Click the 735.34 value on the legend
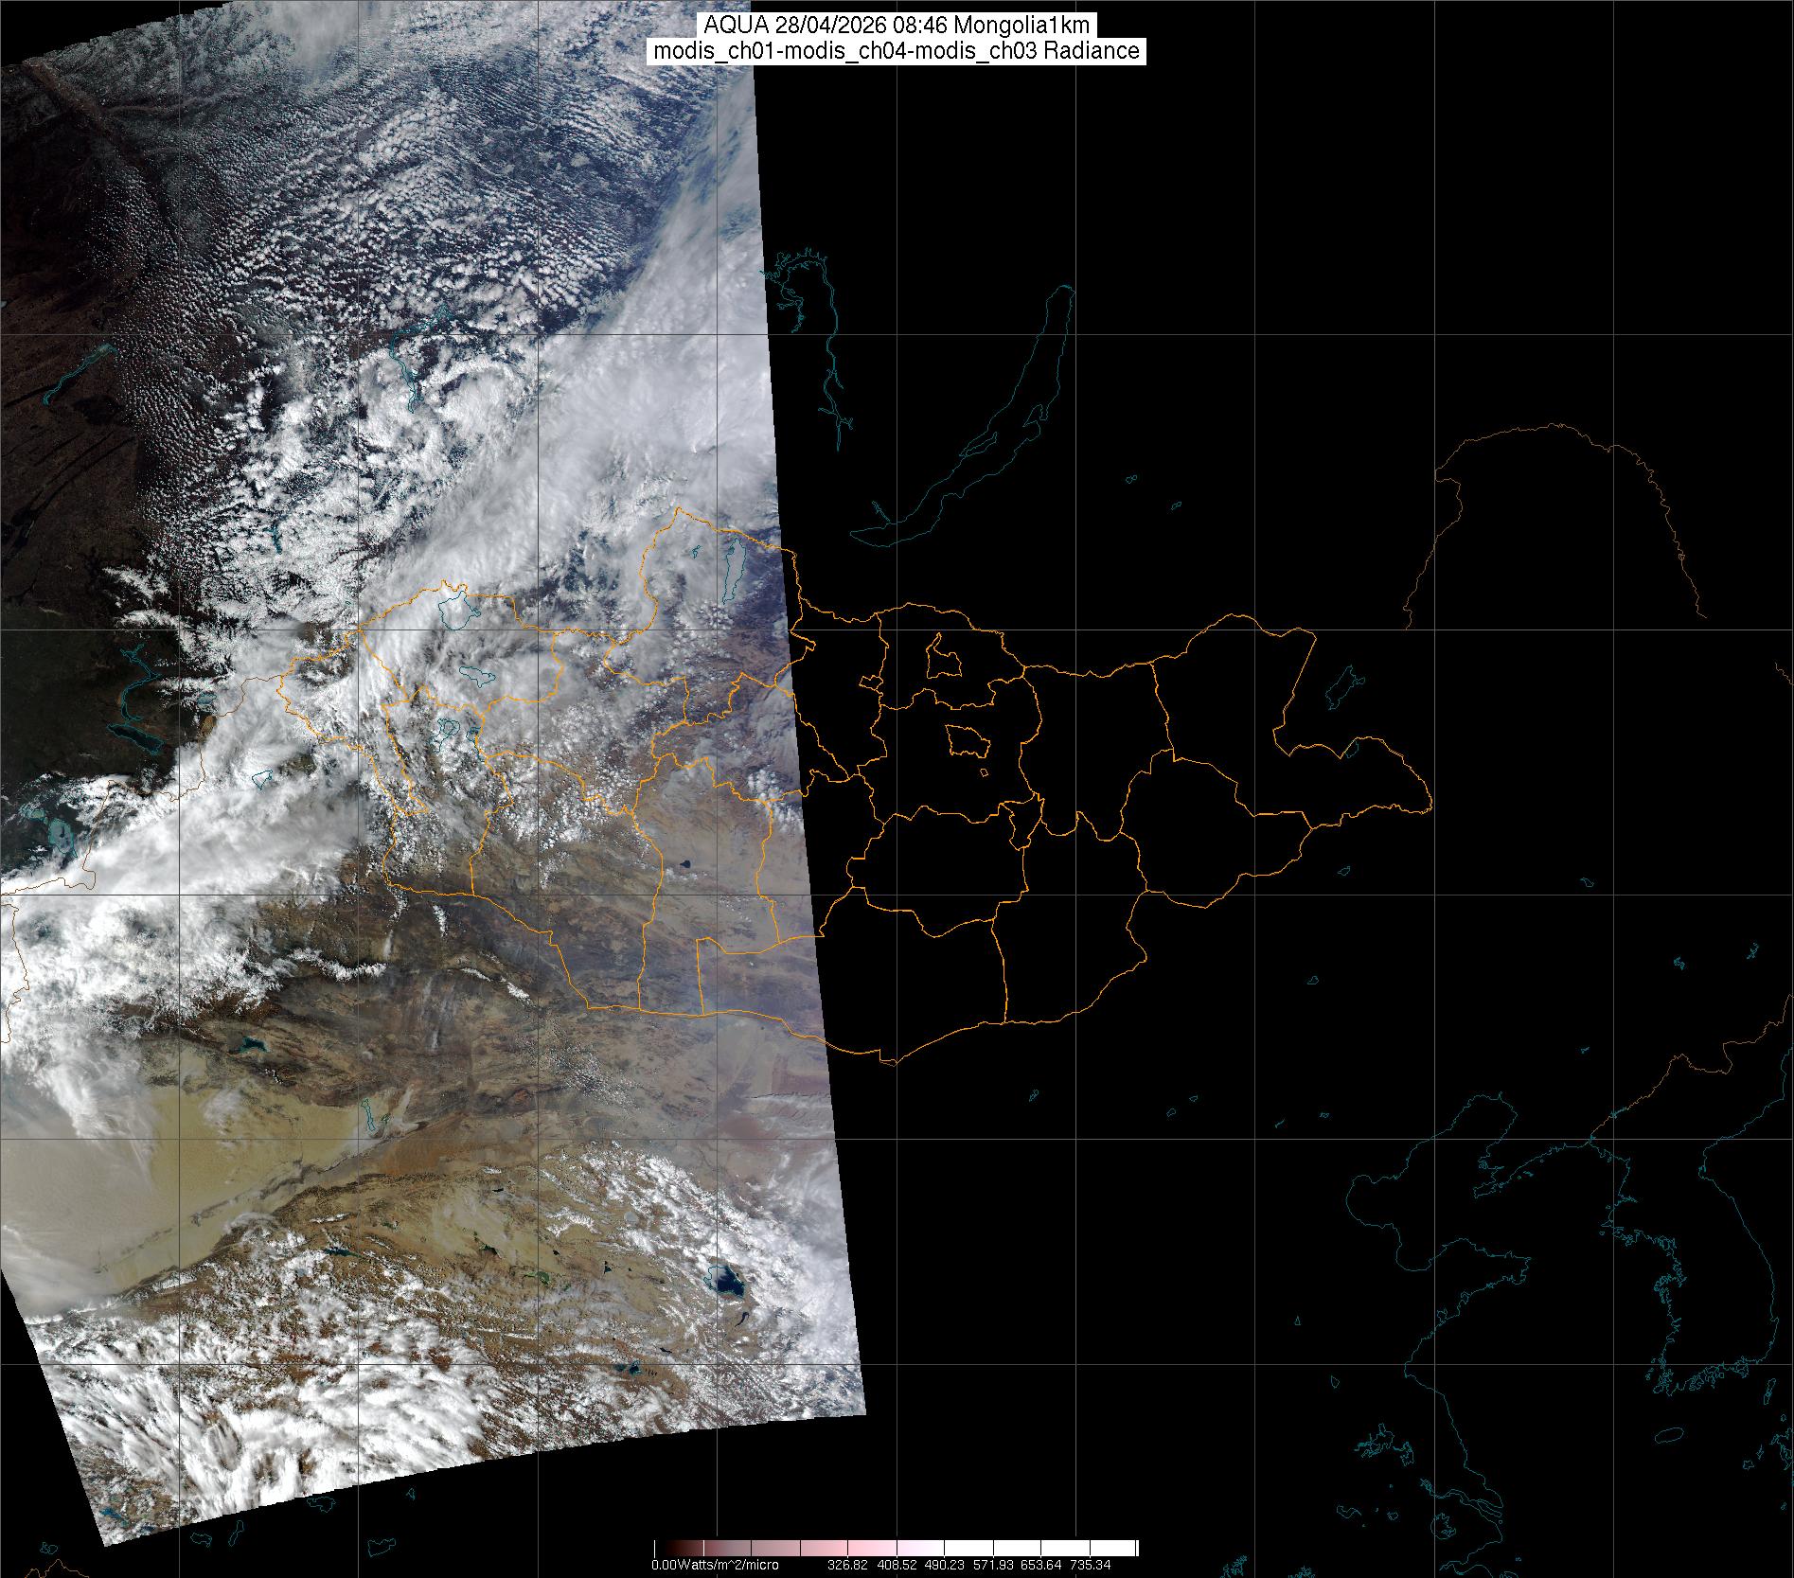This screenshot has height=1578, width=1794. click(1091, 1565)
